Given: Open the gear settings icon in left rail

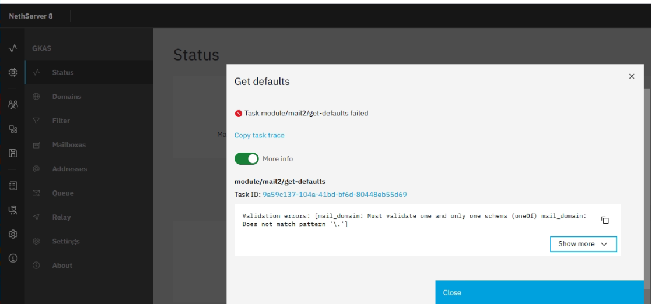Looking at the screenshot, I should coord(13,234).
